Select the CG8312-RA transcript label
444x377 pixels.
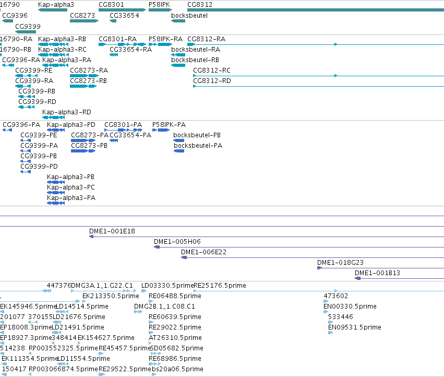click(x=207, y=39)
